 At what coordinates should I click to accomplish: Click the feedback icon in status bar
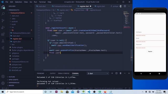[125, 88]
